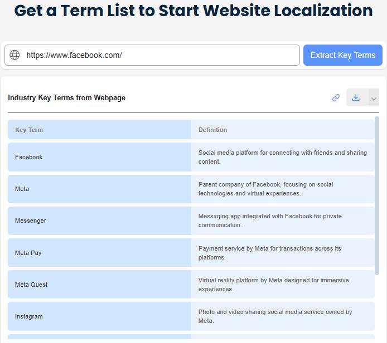Viewport: 387px width, 343px height.
Task: Select the Messenger key term cell
Action: pyautogui.click(x=99, y=220)
